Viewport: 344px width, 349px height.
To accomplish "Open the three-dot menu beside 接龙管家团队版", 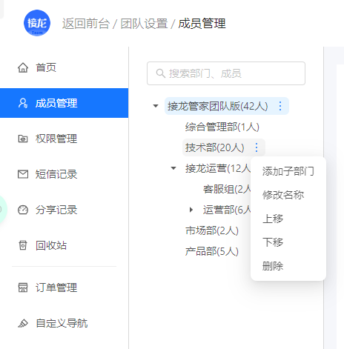I will (x=280, y=106).
